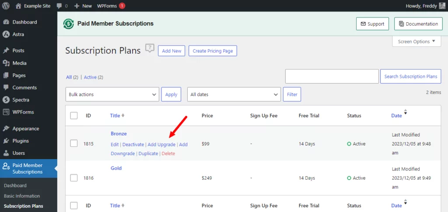
Task: Click the Astra logo icon
Action: 6,34
